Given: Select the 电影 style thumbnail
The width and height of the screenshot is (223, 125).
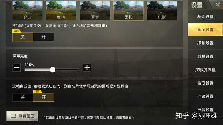Looking at the screenshot, I should pyautogui.click(x=162, y=10).
